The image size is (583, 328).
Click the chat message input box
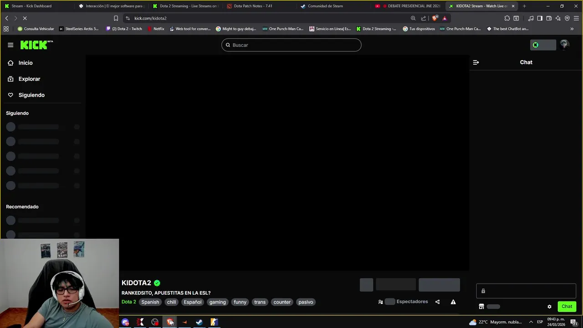pos(526,291)
